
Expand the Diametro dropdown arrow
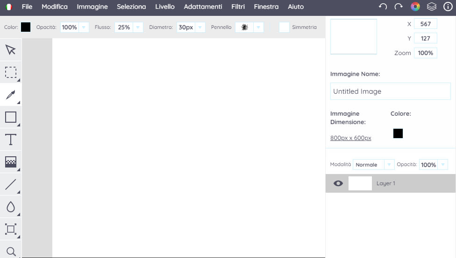pyautogui.click(x=200, y=28)
